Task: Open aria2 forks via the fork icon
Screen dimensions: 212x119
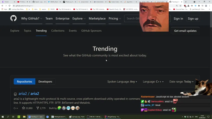Action: (x=38, y=108)
